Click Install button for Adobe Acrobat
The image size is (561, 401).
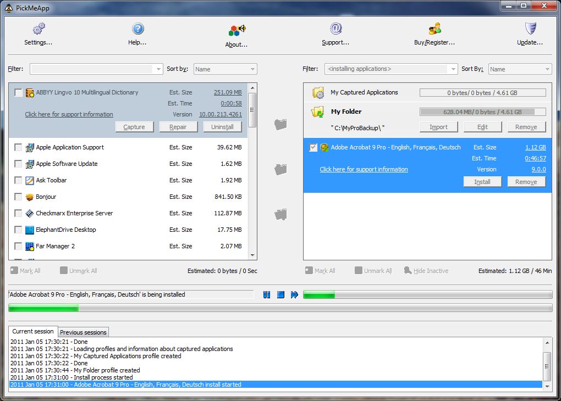coord(483,182)
